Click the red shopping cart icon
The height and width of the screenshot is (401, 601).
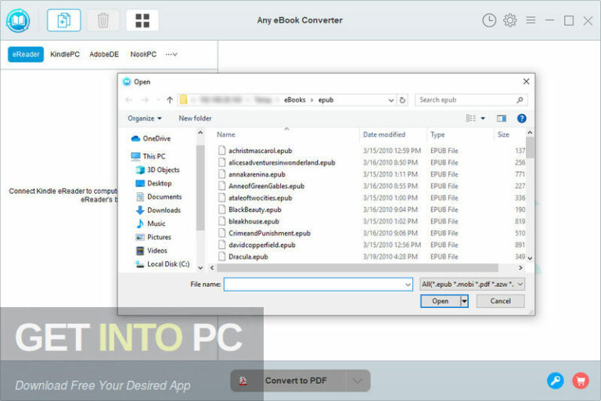pyautogui.click(x=581, y=381)
